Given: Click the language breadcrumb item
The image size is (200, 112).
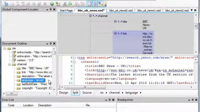Looking at the screenshot, I should point(132,93).
